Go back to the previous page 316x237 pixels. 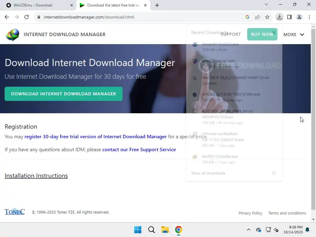(x=7, y=17)
